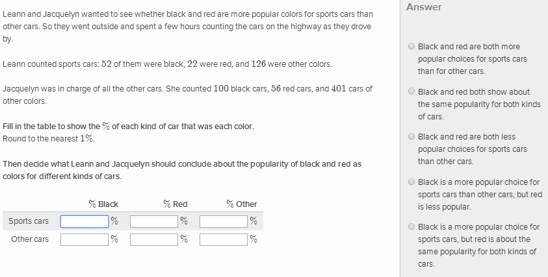Viewport: 548px width, 277px height.
Task: Select 'Black more popular, but red is less popular' option
Action: (x=411, y=182)
